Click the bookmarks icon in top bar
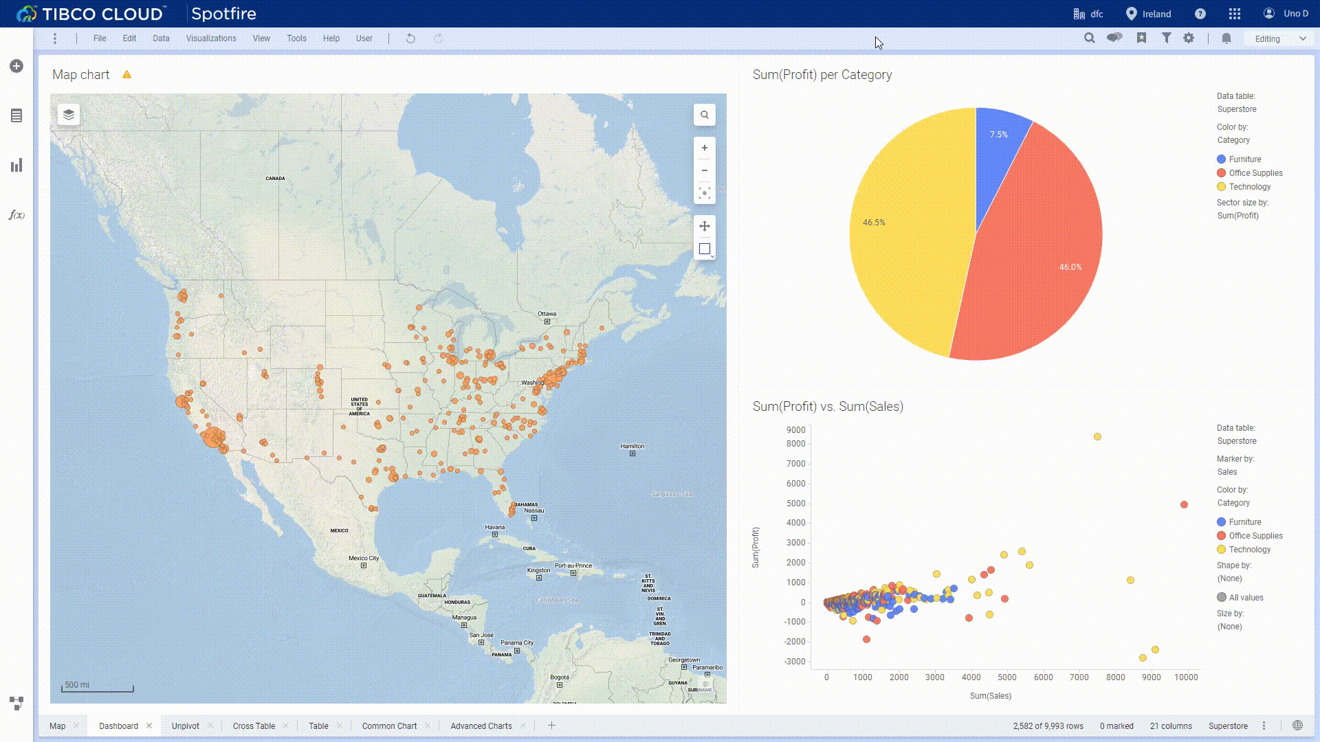This screenshot has width=1320, height=742. point(1141,38)
